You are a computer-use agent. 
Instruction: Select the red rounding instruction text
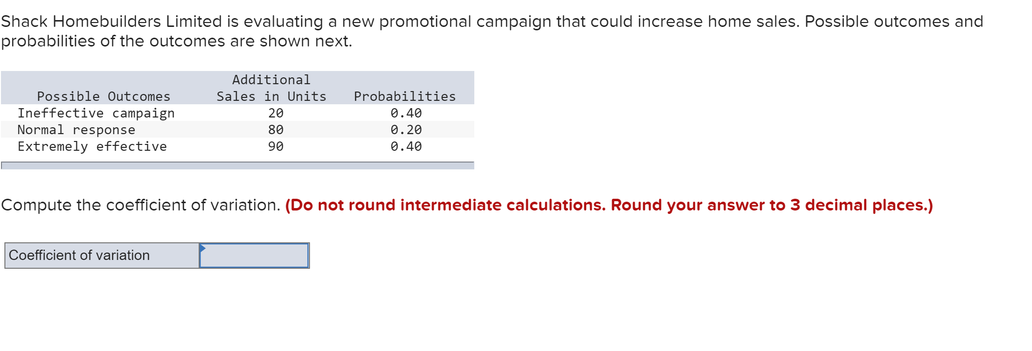608,205
